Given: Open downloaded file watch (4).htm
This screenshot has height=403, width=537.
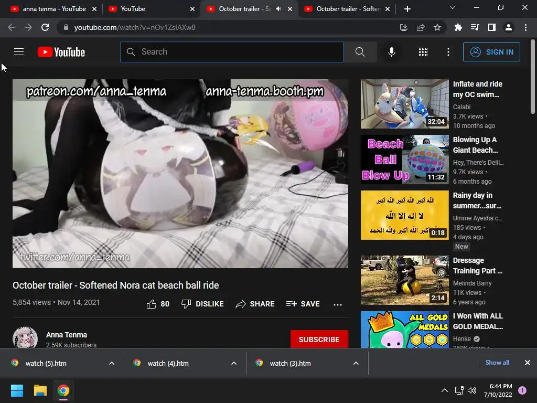Looking at the screenshot, I should coord(168,363).
